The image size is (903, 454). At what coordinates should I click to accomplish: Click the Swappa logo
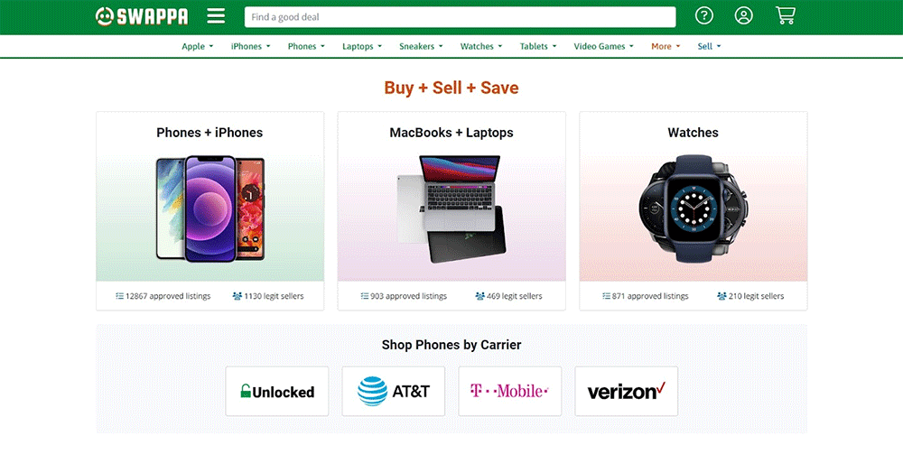coord(142,16)
